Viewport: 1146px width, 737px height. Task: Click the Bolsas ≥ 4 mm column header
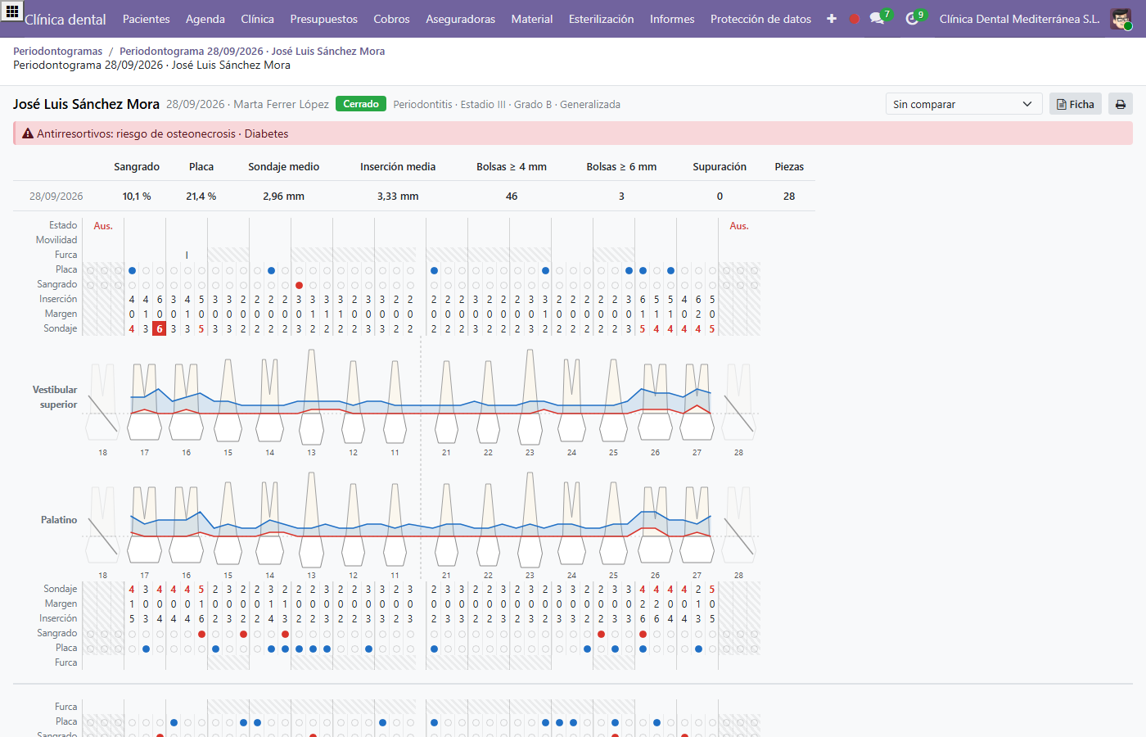pos(512,166)
